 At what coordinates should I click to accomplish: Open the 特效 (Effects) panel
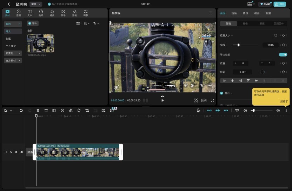[52, 13]
